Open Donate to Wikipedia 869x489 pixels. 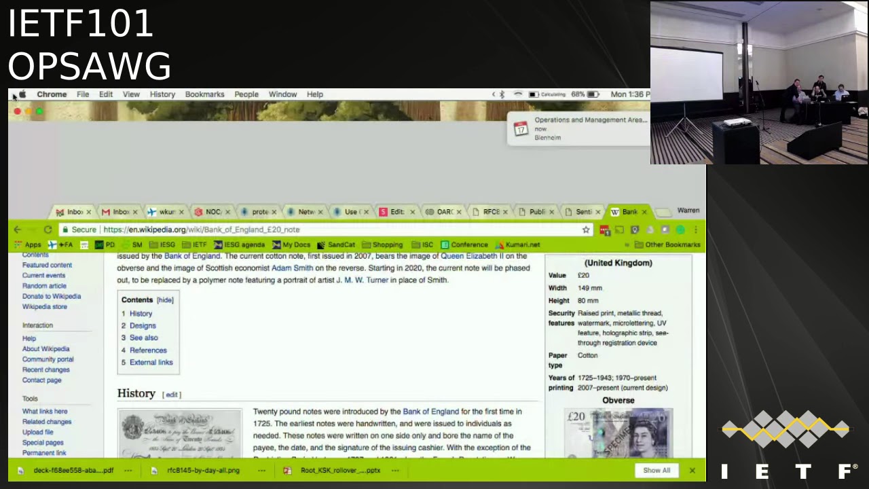pyautogui.click(x=52, y=296)
